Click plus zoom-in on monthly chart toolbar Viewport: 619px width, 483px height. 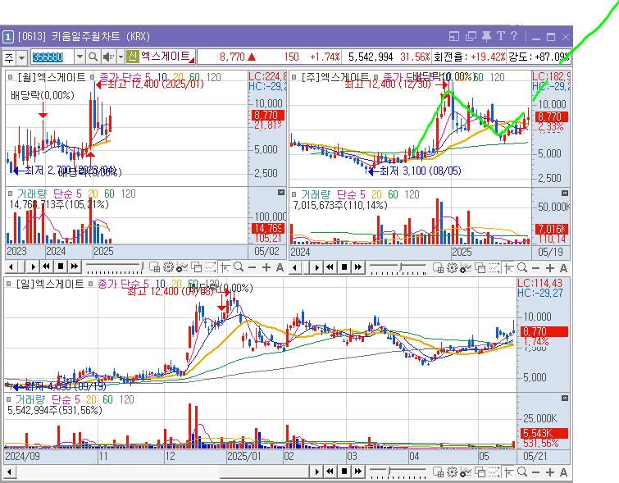266,268
